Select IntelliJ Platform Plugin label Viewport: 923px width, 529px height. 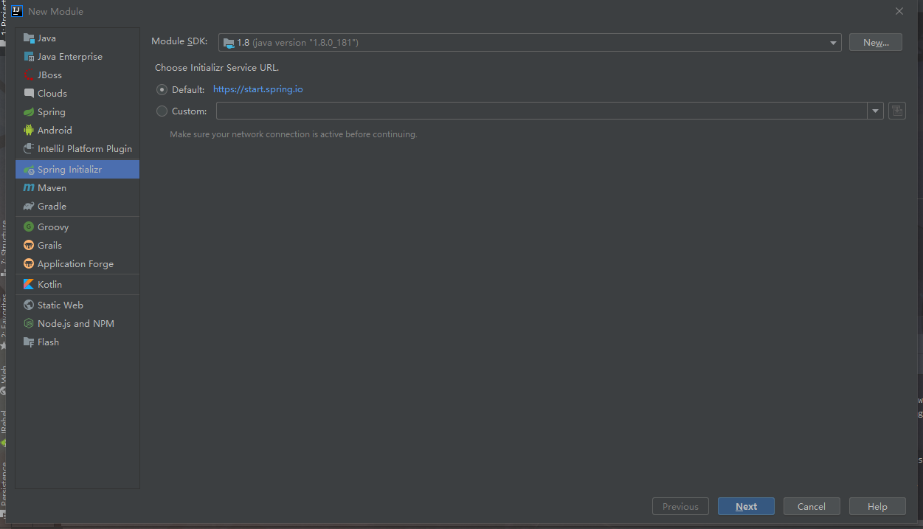[x=85, y=148]
